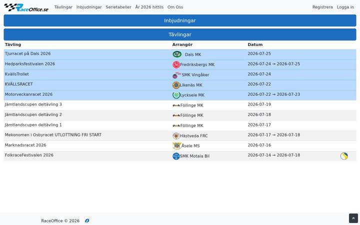
Task: Click the Likenäs MK club logo
Action: (x=176, y=85)
